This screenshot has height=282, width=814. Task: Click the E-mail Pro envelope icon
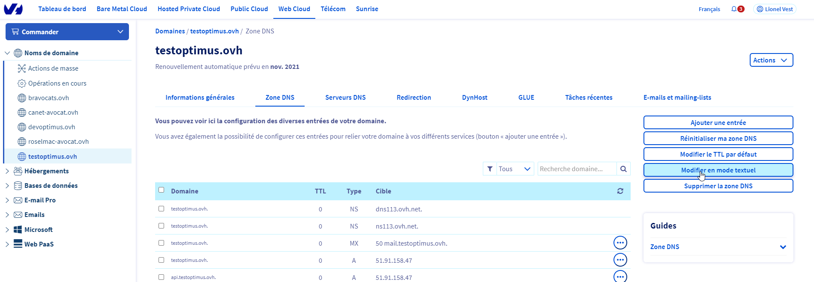tap(18, 200)
